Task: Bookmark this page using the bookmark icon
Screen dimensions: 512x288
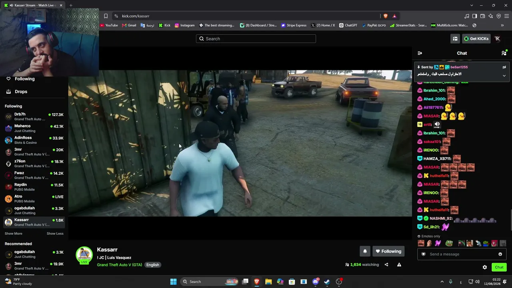Action: tap(106, 16)
